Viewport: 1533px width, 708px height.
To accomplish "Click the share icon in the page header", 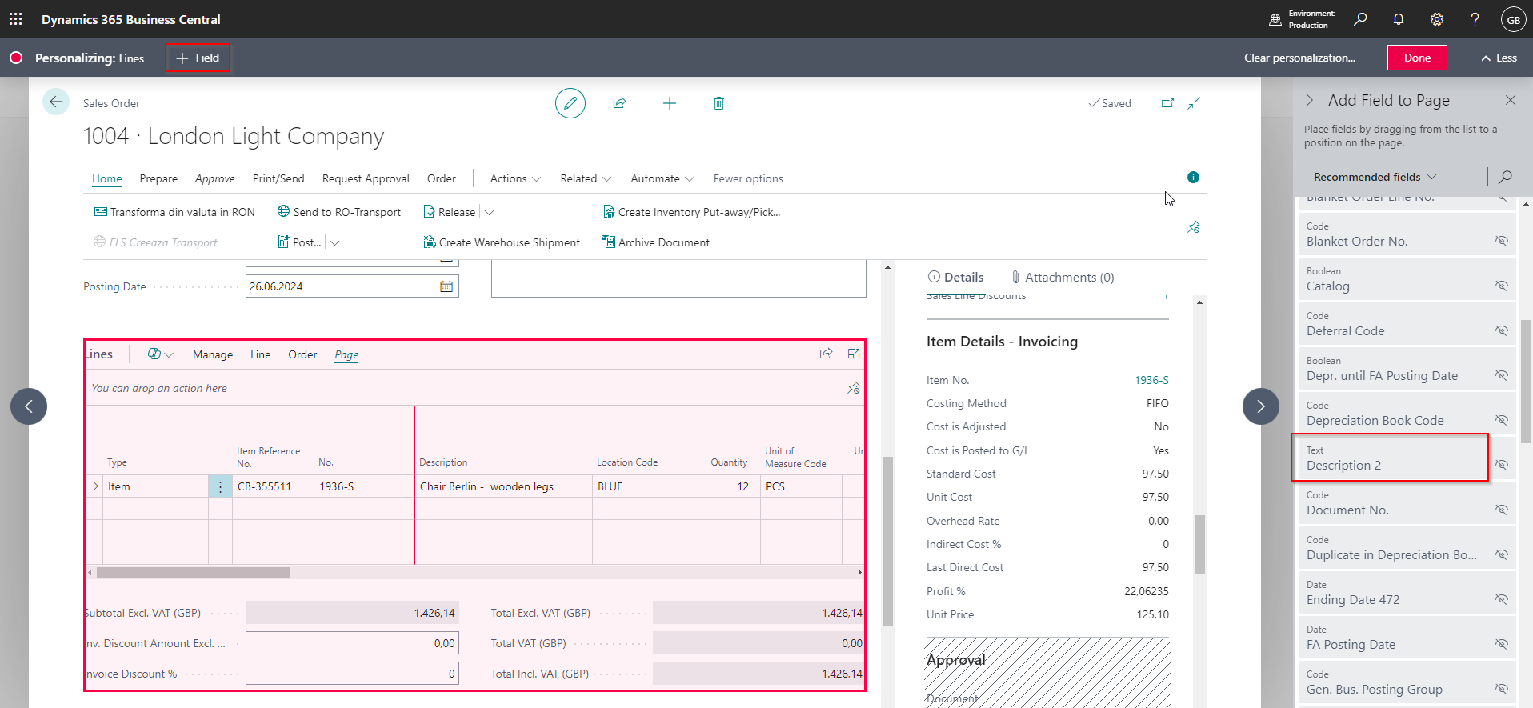I will (x=619, y=103).
